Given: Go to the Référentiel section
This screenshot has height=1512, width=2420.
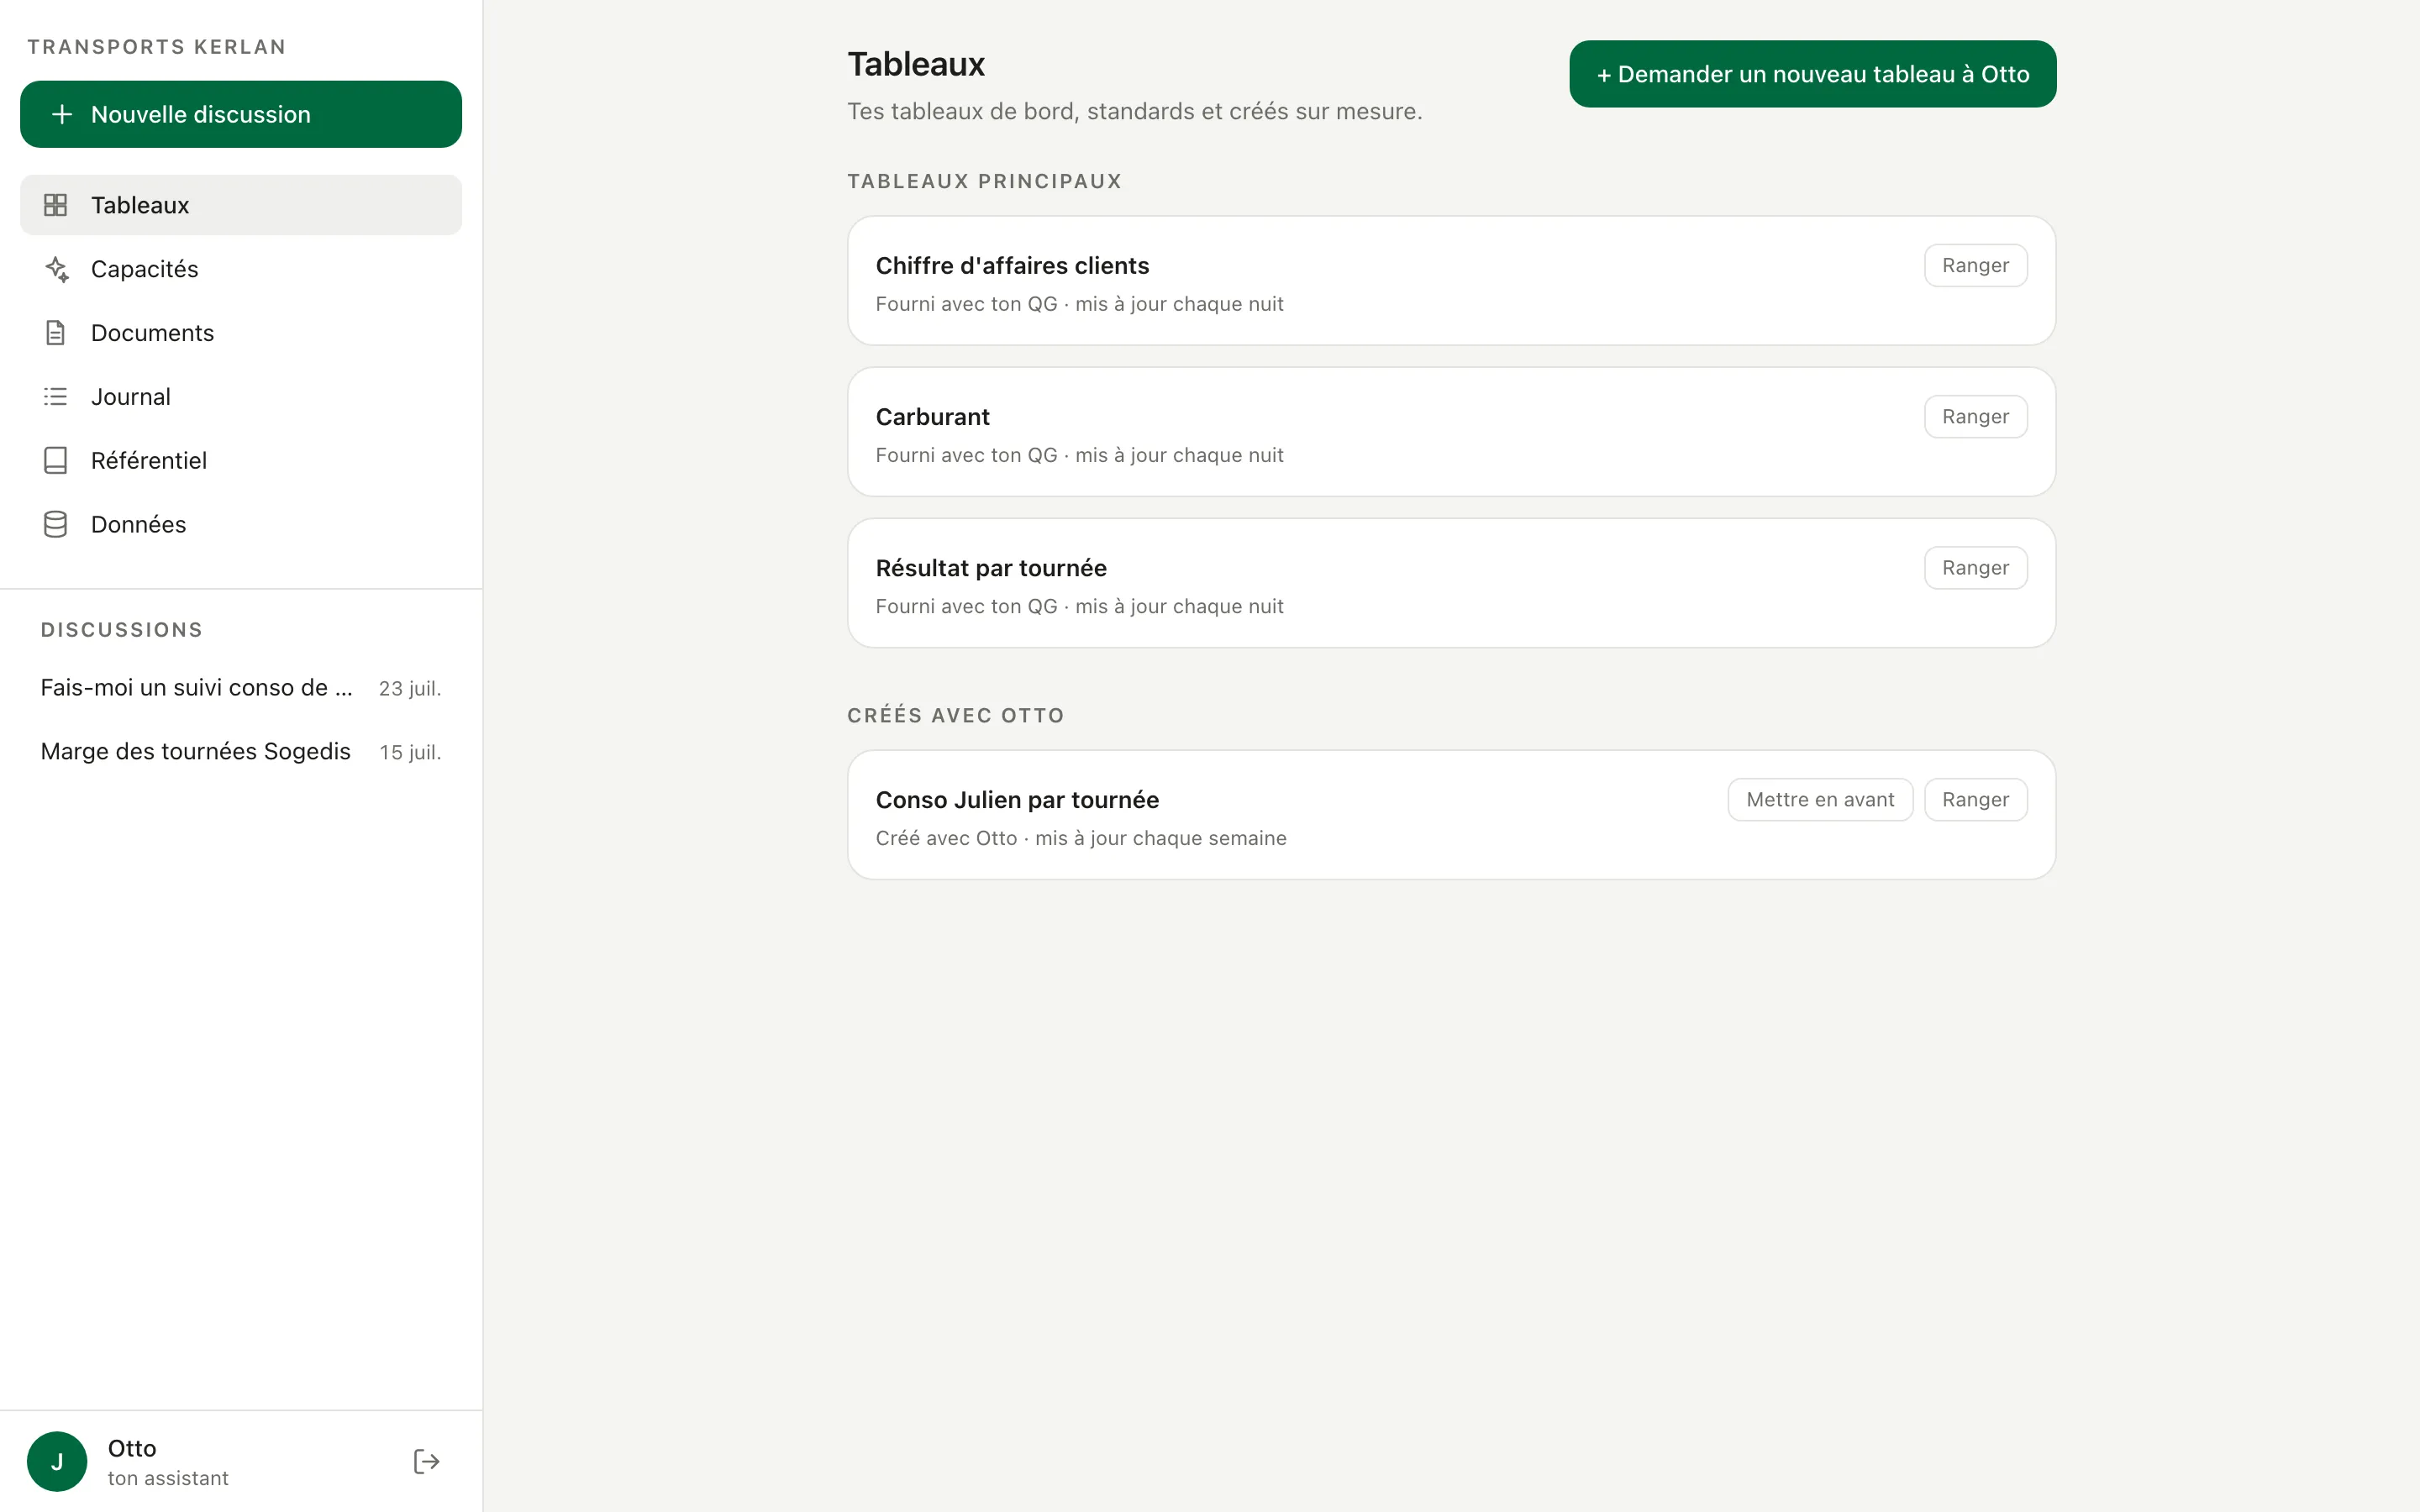Looking at the screenshot, I should [x=241, y=461].
